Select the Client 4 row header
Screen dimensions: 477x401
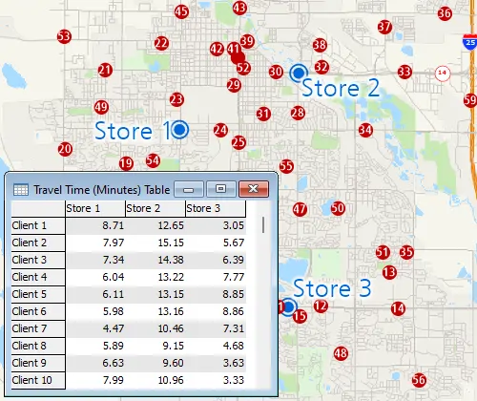pyautogui.click(x=38, y=278)
